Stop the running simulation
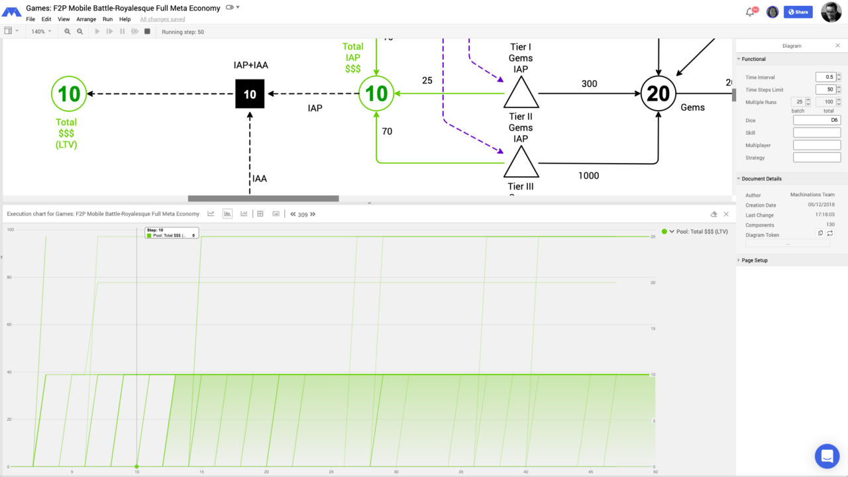 (147, 31)
